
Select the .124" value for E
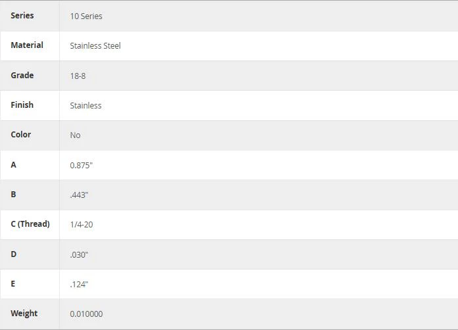pos(79,284)
